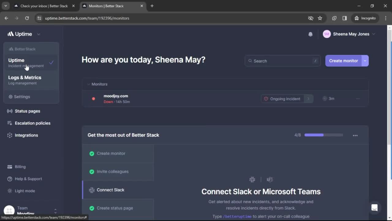
Task: Open Help & Support
Action: coord(28,179)
